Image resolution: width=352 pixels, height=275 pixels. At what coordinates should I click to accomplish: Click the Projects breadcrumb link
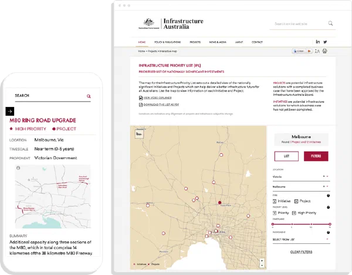coord(152,51)
